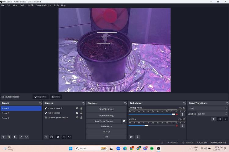
Task: Click Start Recording button
Action: [106, 116]
